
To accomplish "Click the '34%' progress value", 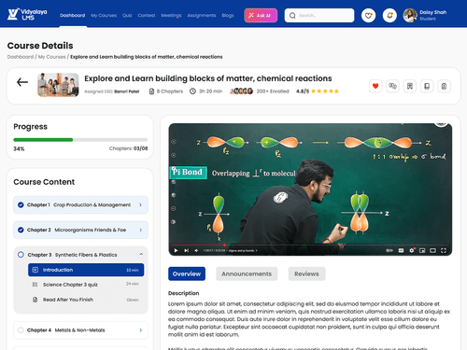I will pyautogui.click(x=19, y=148).
